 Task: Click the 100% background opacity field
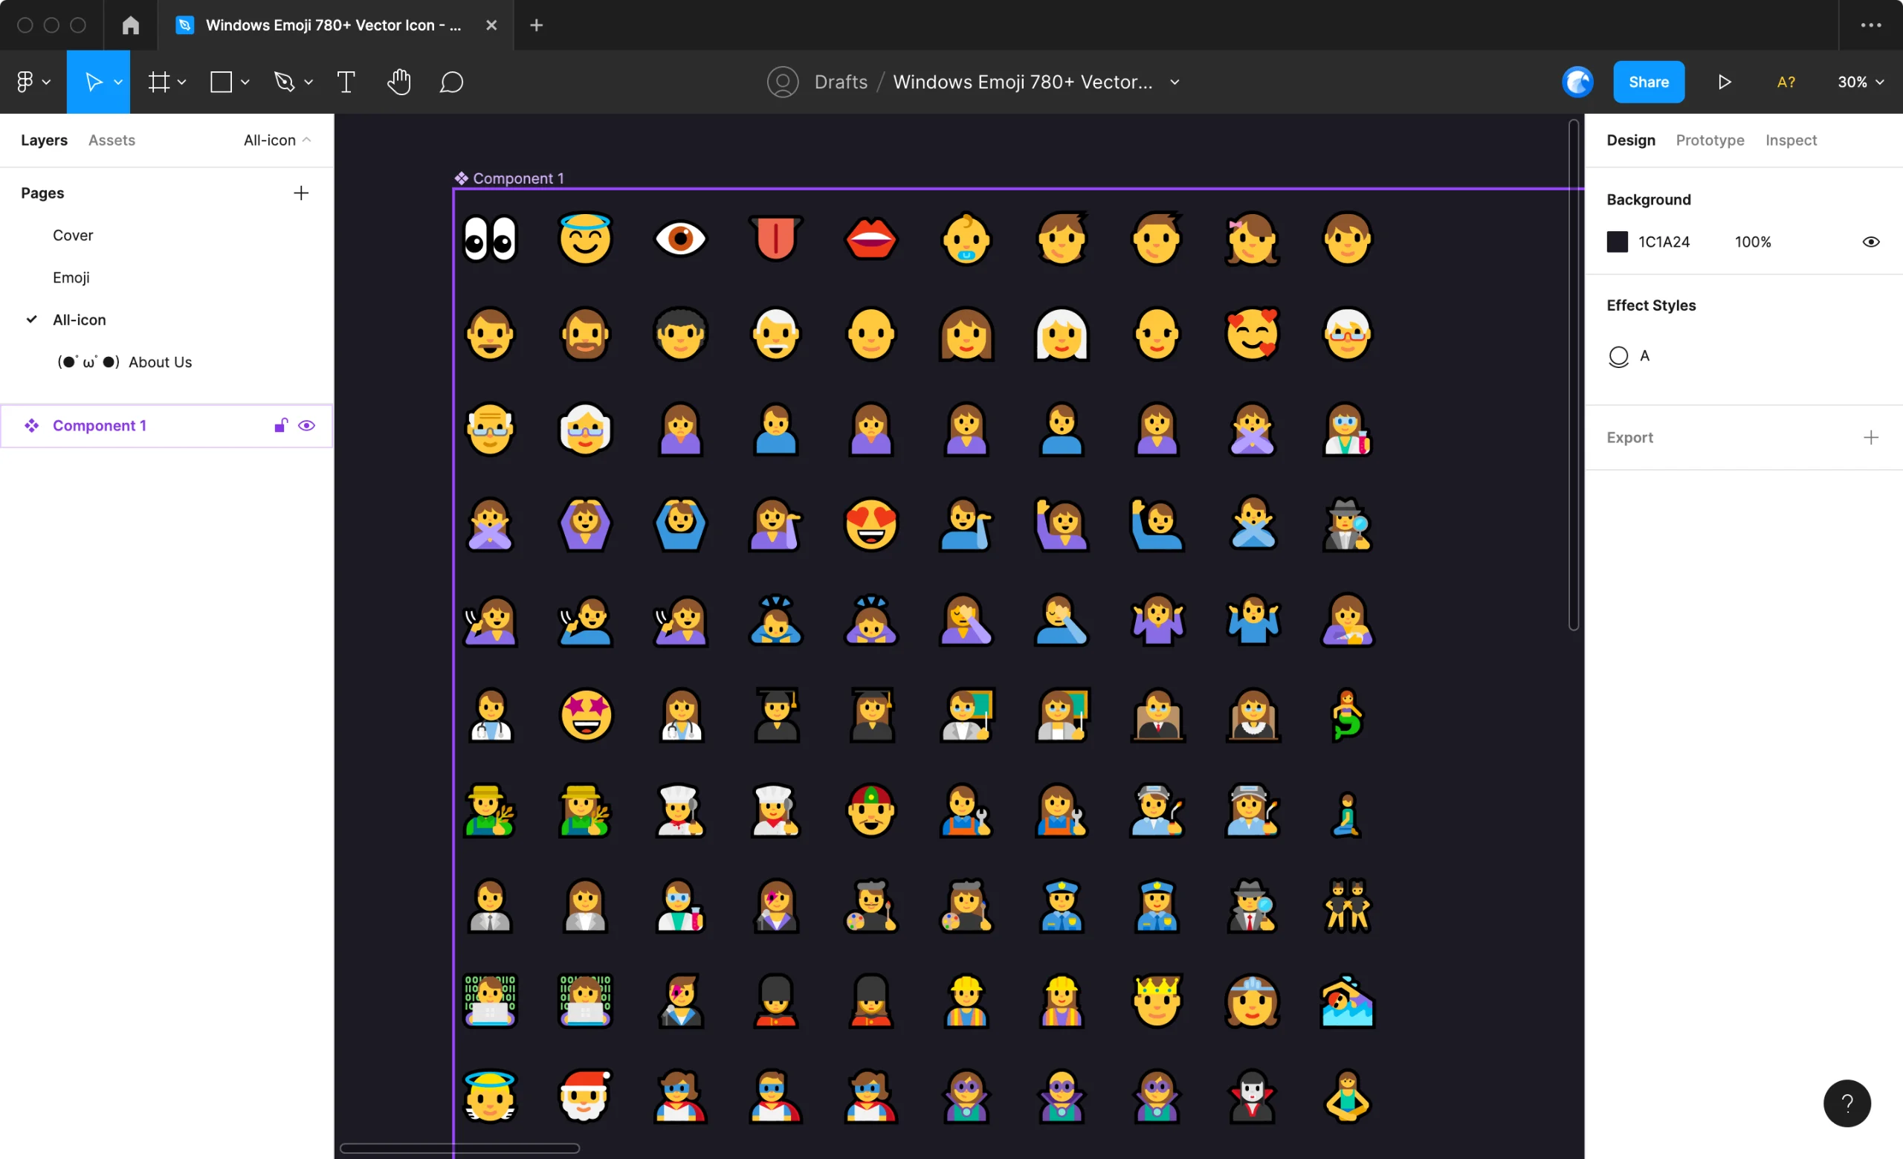pos(1752,242)
